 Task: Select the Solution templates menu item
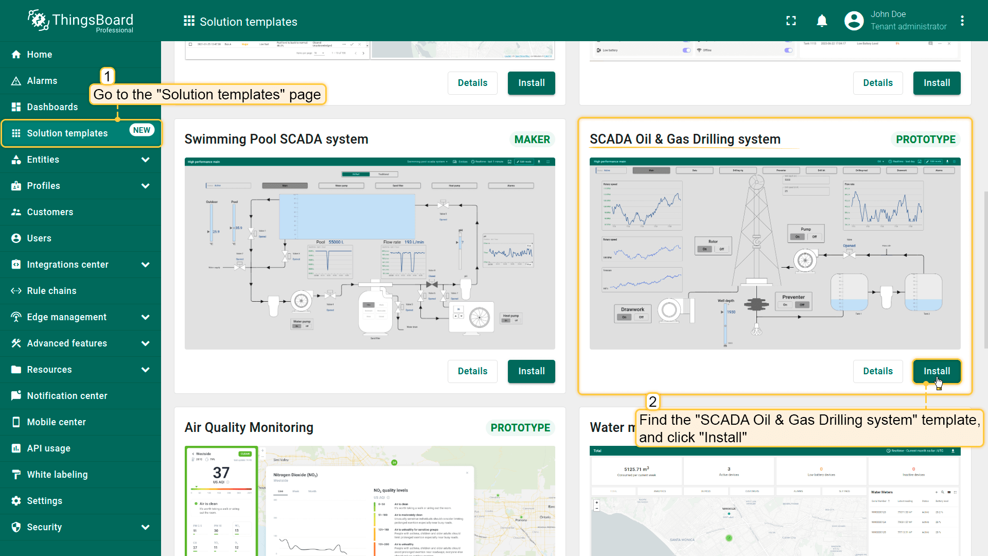click(67, 133)
